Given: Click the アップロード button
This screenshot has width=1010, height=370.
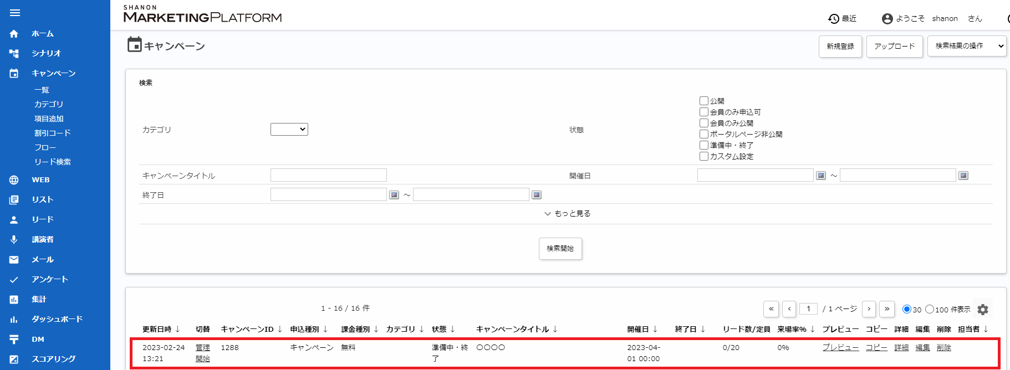Looking at the screenshot, I should (x=895, y=47).
